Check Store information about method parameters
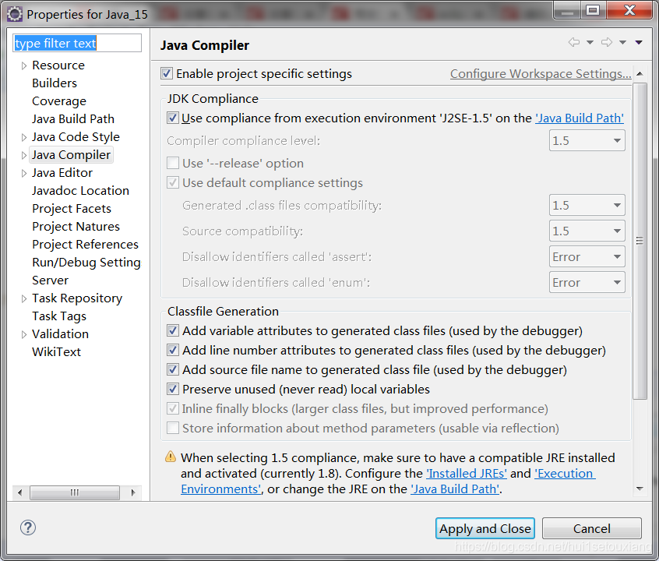This screenshot has height=561, width=659. pyautogui.click(x=173, y=428)
